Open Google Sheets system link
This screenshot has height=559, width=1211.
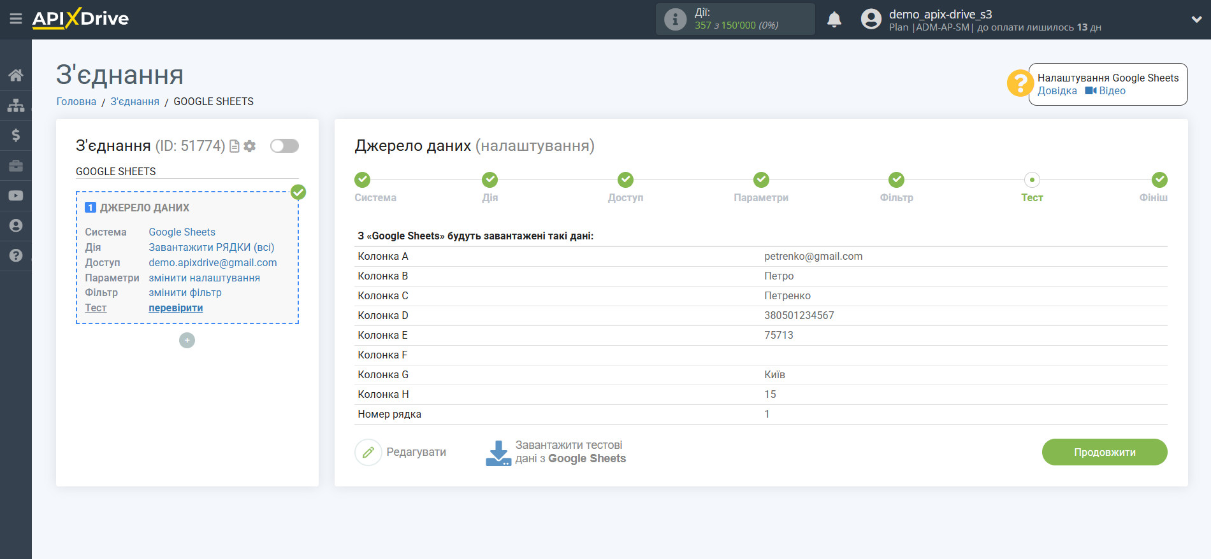tap(182, 232)
